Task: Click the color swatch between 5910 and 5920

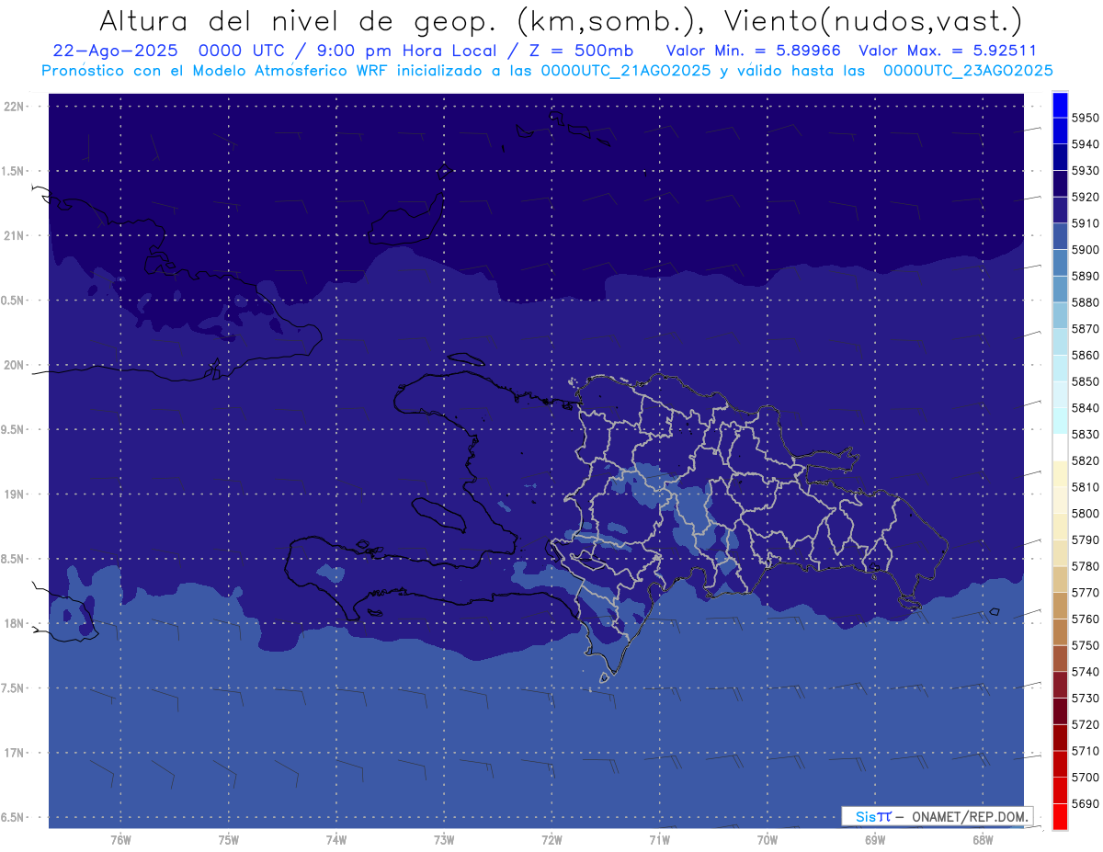Action: click(x=1060, y=210)
